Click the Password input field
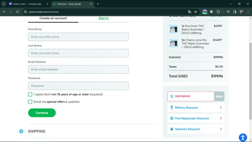Image resolution: width=252 pixels, height=142 pixels. pos(78,86)
